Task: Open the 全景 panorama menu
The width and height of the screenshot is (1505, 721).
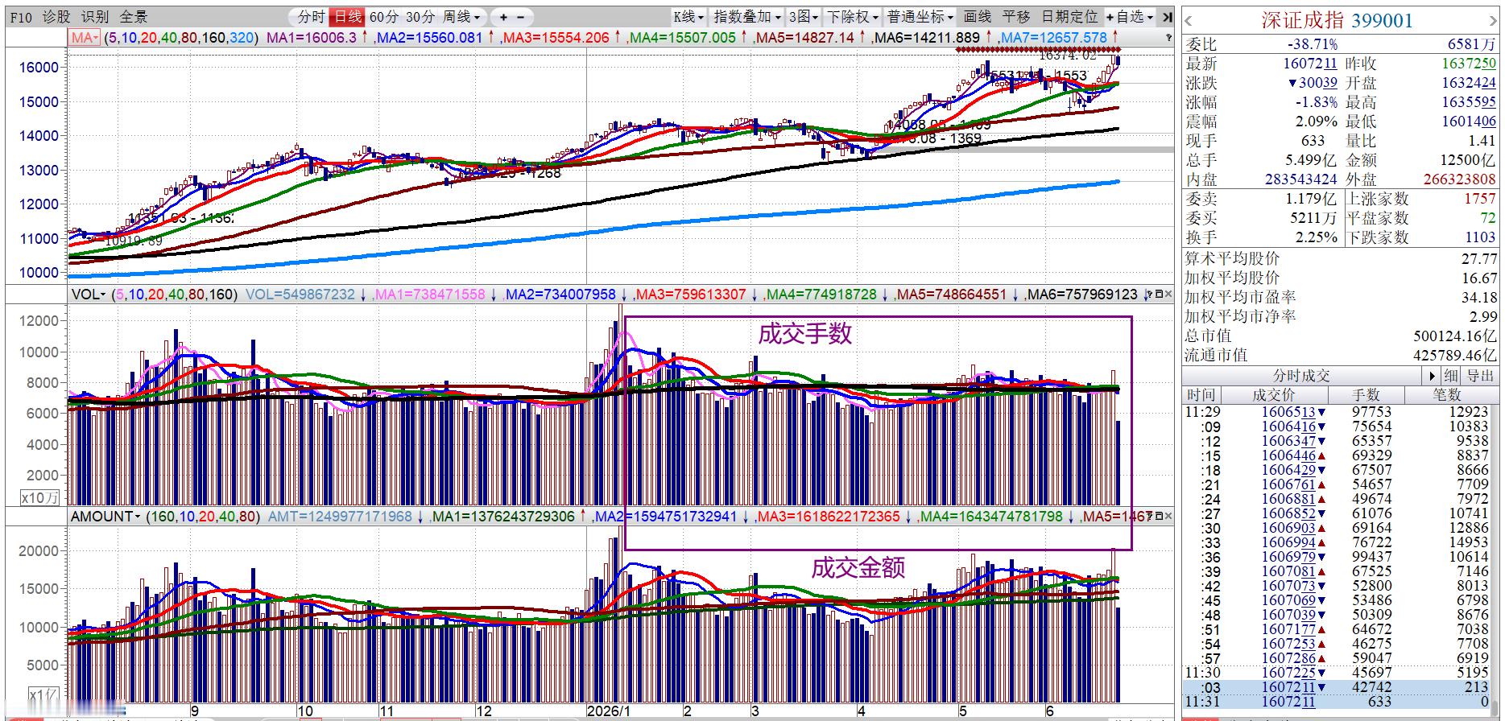Action: click(x=134, y=17)
